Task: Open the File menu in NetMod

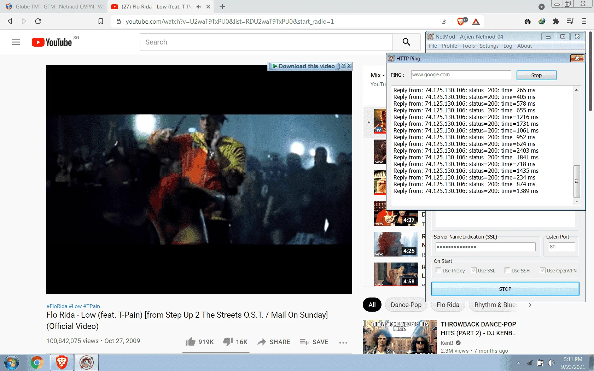Action: click(x=433, y=46)
